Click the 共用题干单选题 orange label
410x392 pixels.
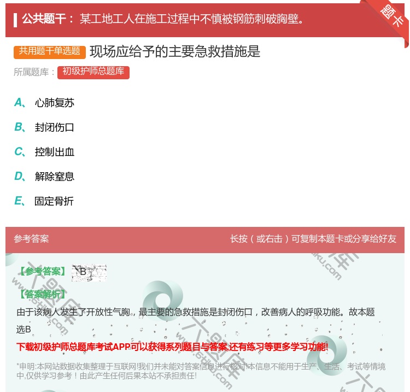click(50, 52)
